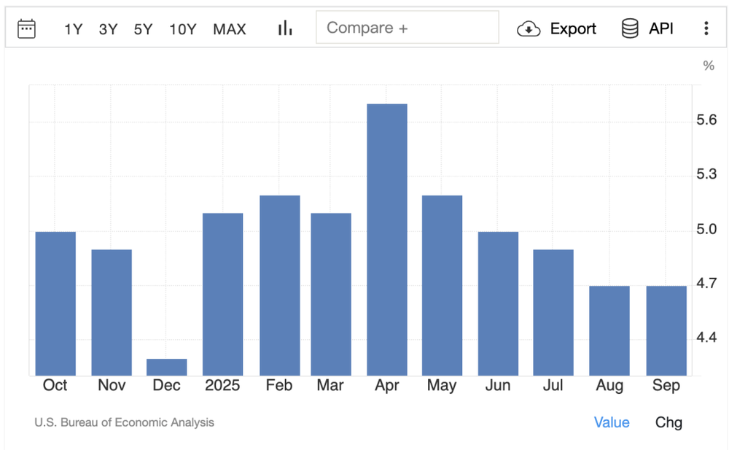Image resolution: width=729 pixels, height=450 pixels.
Task: Toggle chart to Chg view
Action: pyautogui.click(x=668, y=422)
